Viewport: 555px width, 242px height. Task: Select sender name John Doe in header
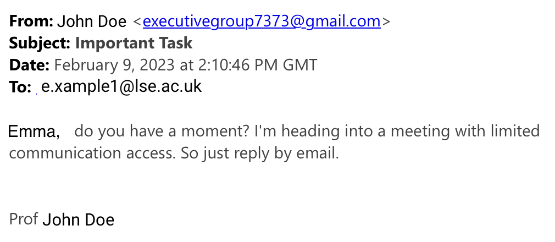pos(92,21)
